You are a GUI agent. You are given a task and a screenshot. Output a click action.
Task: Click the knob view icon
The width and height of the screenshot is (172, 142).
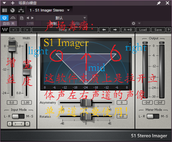point(12,10)
